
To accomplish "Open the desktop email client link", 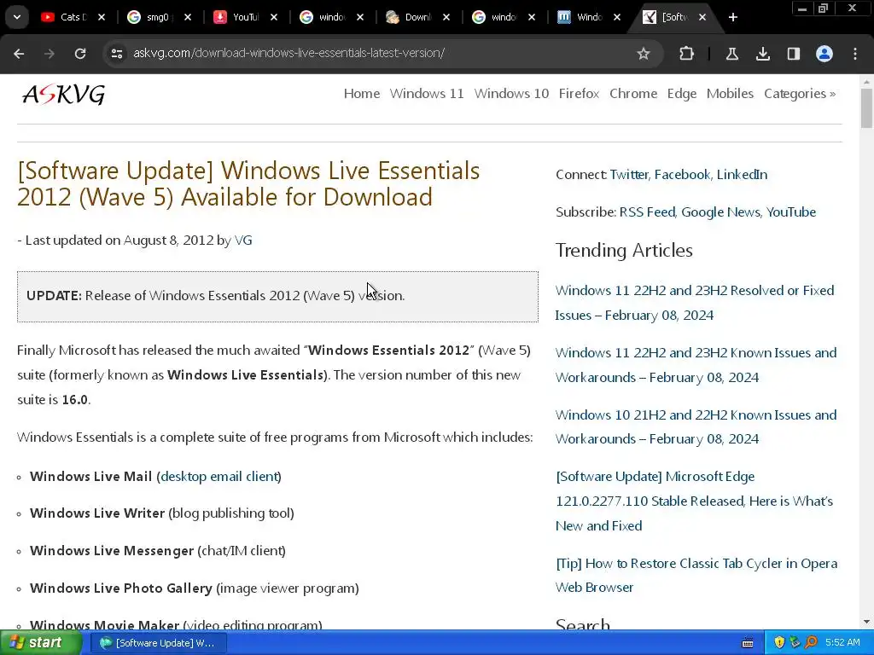I will click(x=219, y=477).
